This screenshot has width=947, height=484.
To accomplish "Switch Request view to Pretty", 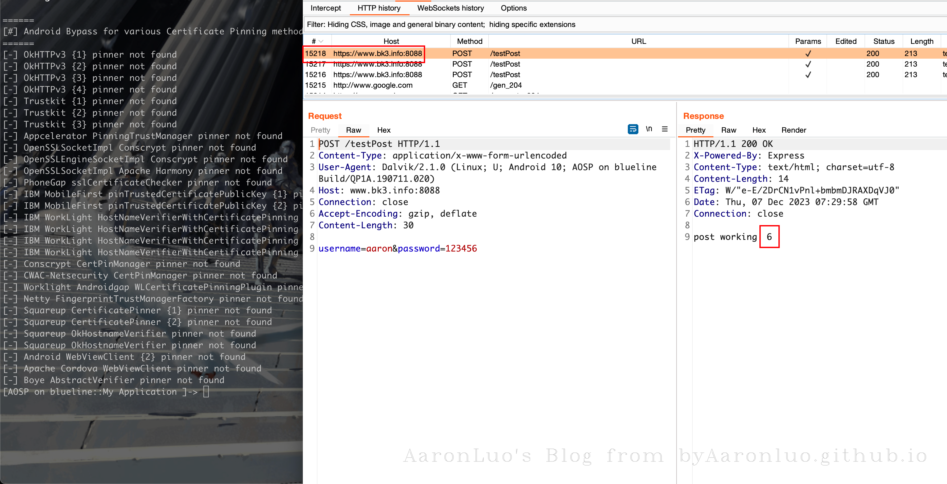I will 320,130.
